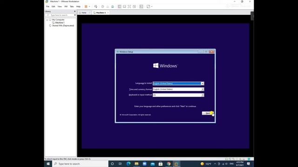This screenshot has width=298, height=167.
Task: Toggle the thumbnail bar view icon
Action: [124, 6]
